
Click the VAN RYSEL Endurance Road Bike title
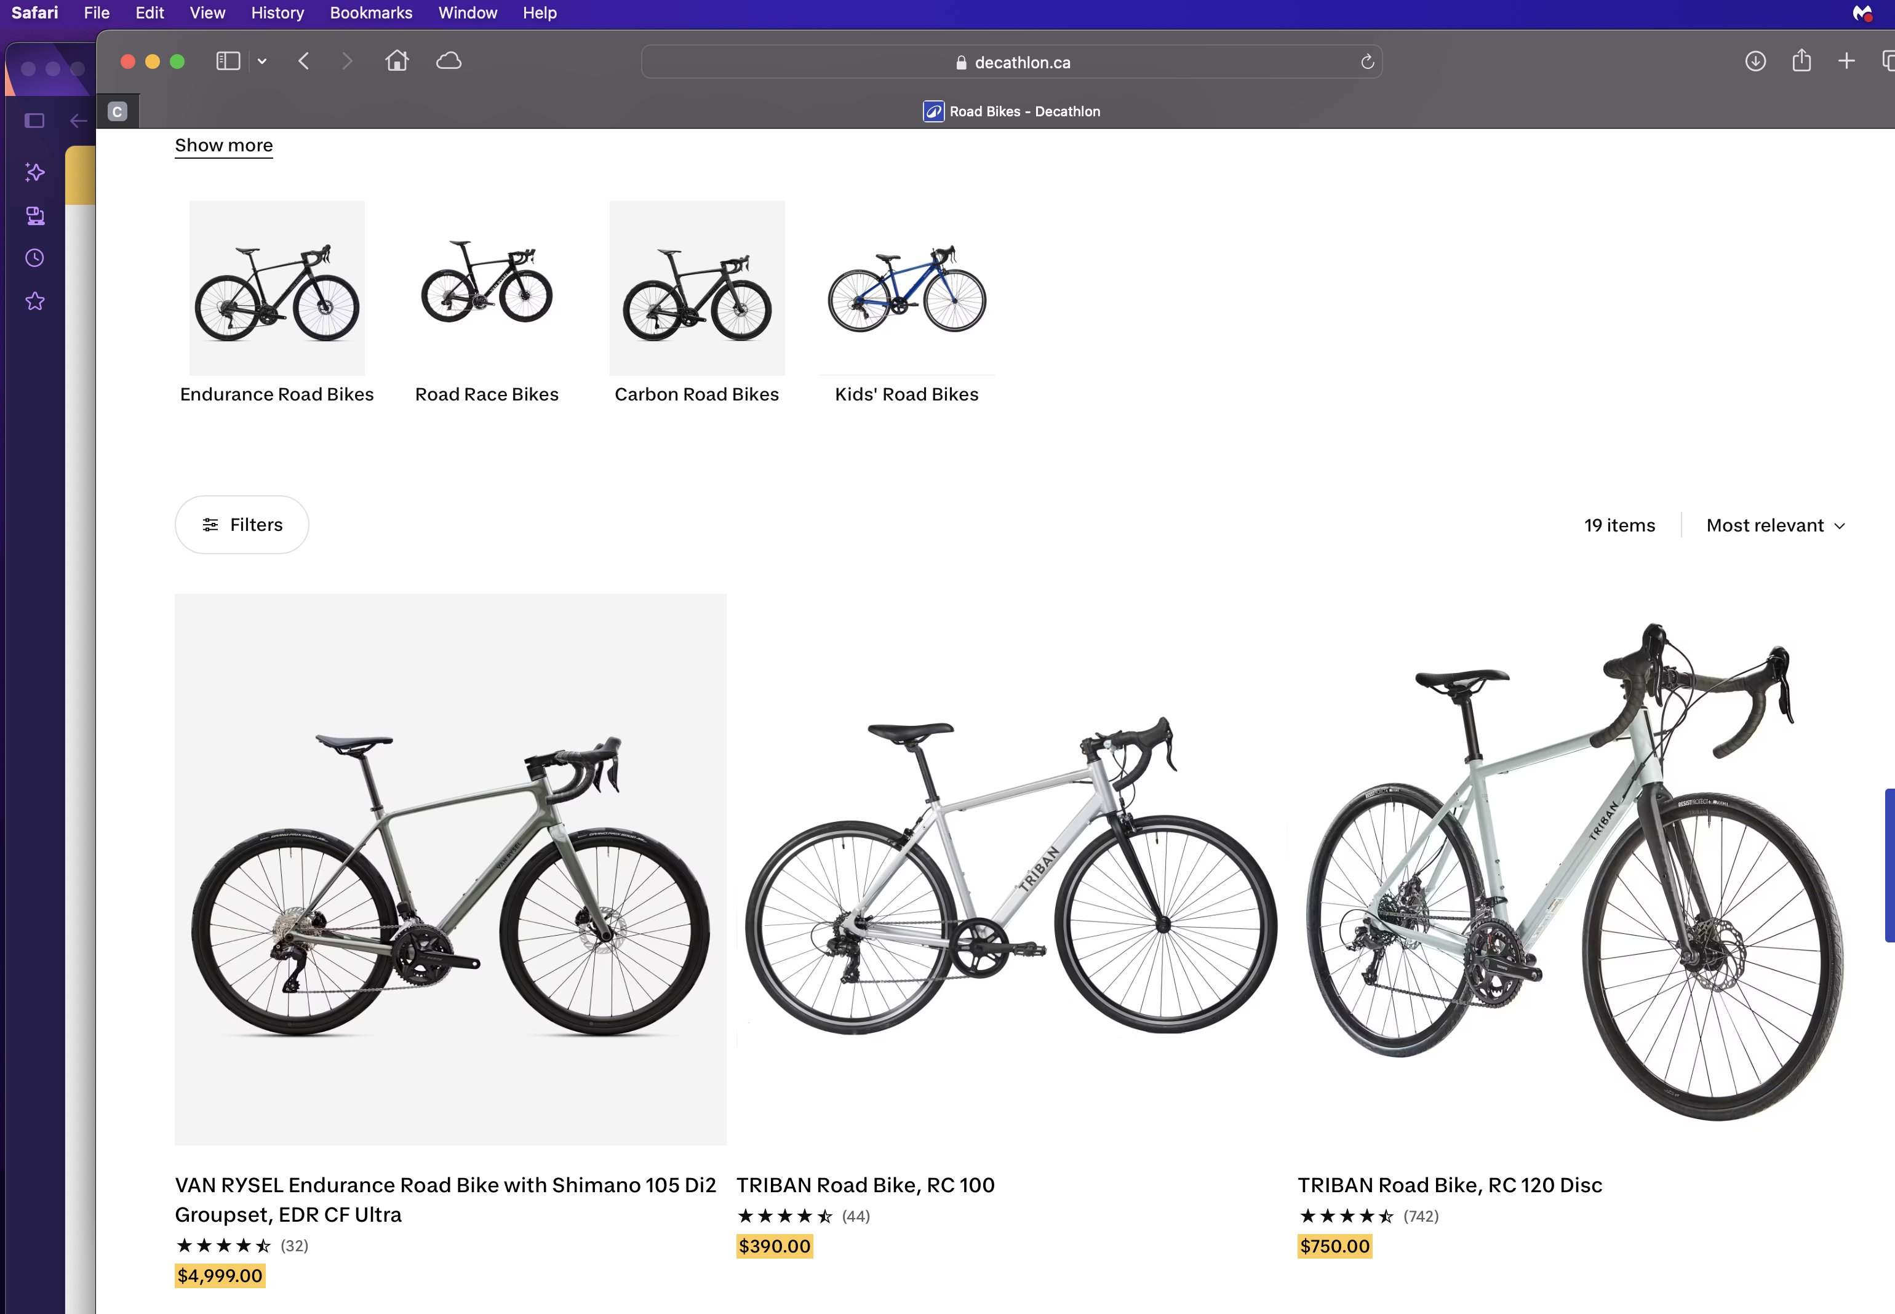[445, 1200]
